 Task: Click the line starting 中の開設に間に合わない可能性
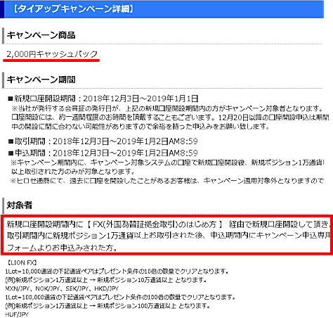click(x=141, y=127)
